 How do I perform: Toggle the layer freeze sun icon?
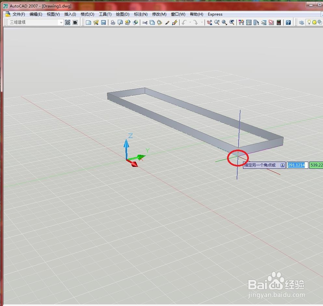[314, 22]
